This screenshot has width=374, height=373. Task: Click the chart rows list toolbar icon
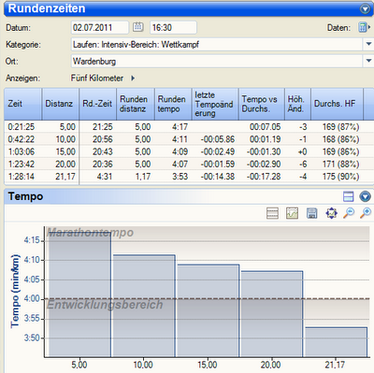(272, 213)
